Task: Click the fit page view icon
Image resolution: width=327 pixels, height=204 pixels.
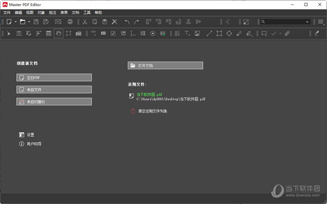Action: point(246,22)
